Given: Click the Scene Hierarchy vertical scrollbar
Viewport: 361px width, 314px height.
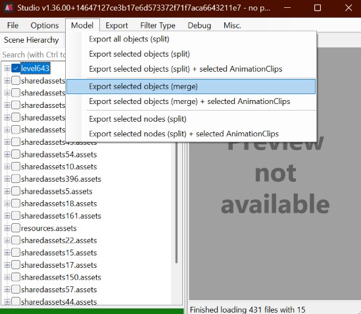Looking at the screenshot, I should pos(176,203).
